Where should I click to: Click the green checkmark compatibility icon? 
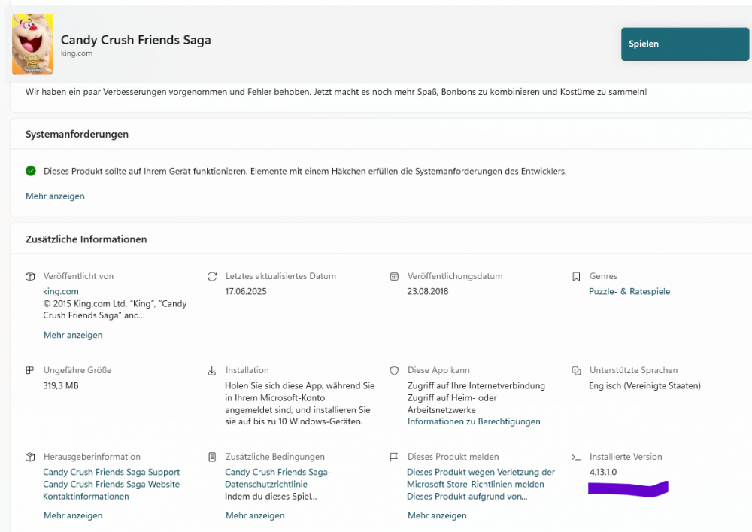[x=31, y=171]
